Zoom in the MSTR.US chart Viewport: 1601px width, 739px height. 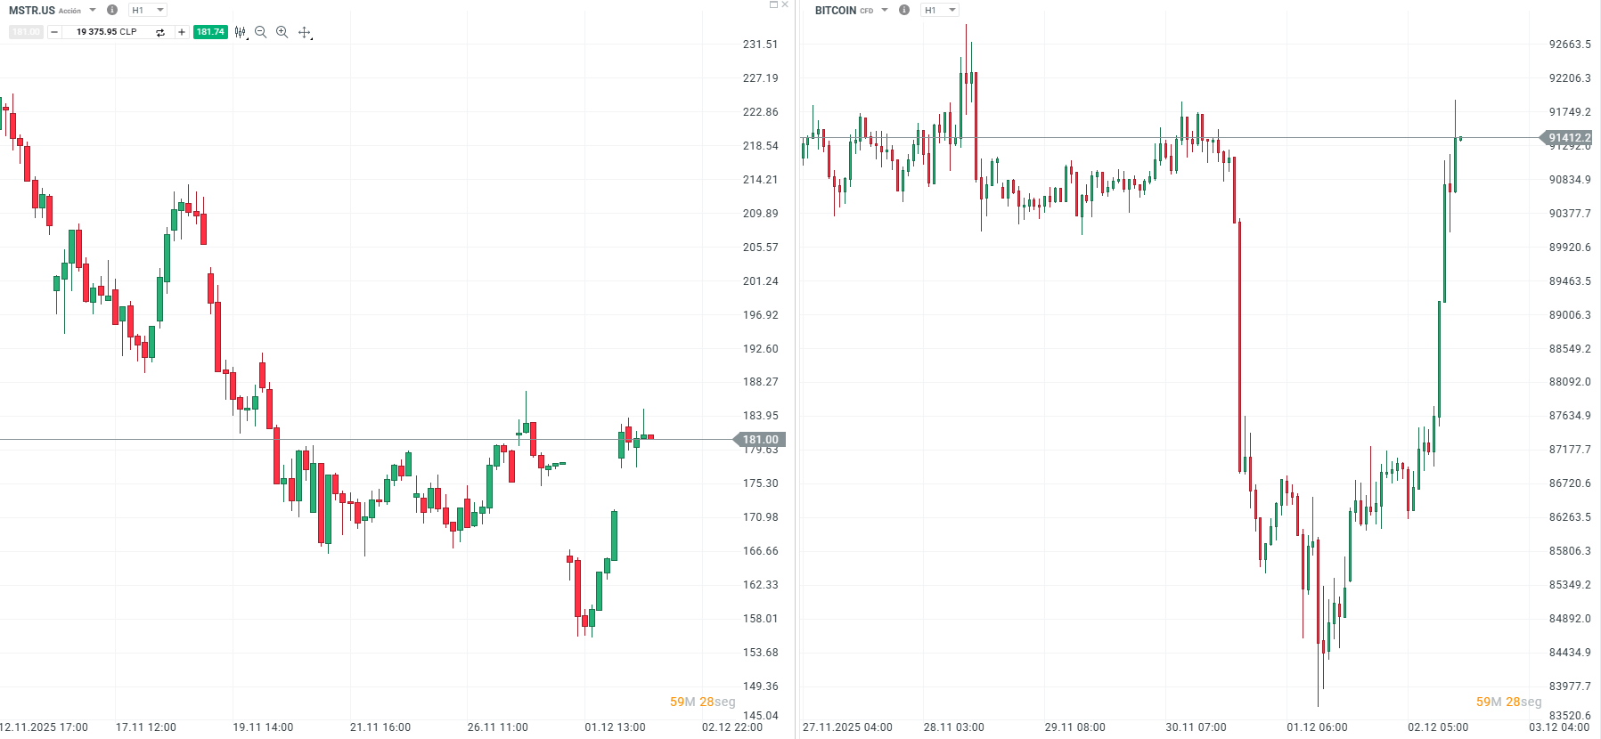click(282, 32)
